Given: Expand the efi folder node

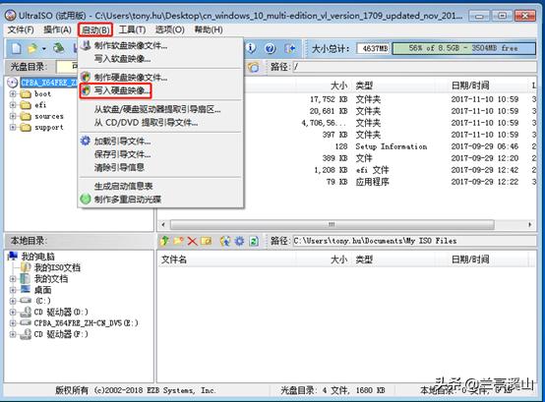Looking at the screenshot, I should pos(13,105).
